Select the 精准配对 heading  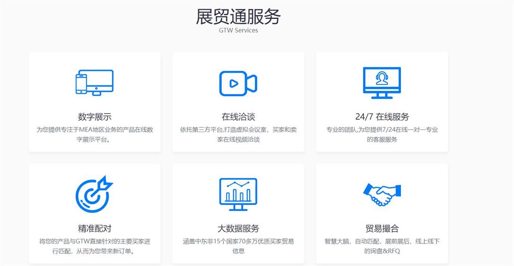[x=95, y=229]
